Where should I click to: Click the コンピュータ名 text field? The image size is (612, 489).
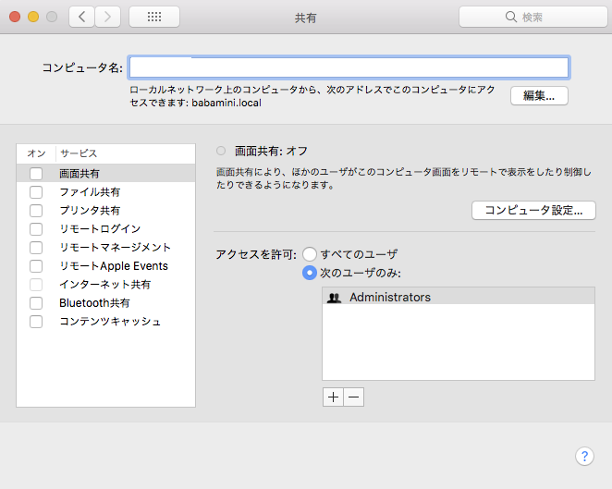click(x=349, y=67)
